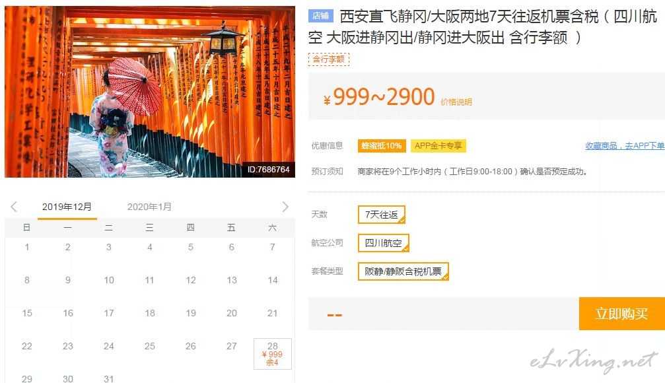Screen dimensions: 665x383
Task: Select the 四川航空 airline option
Action: pyautogui.click(x=384, y=243)
